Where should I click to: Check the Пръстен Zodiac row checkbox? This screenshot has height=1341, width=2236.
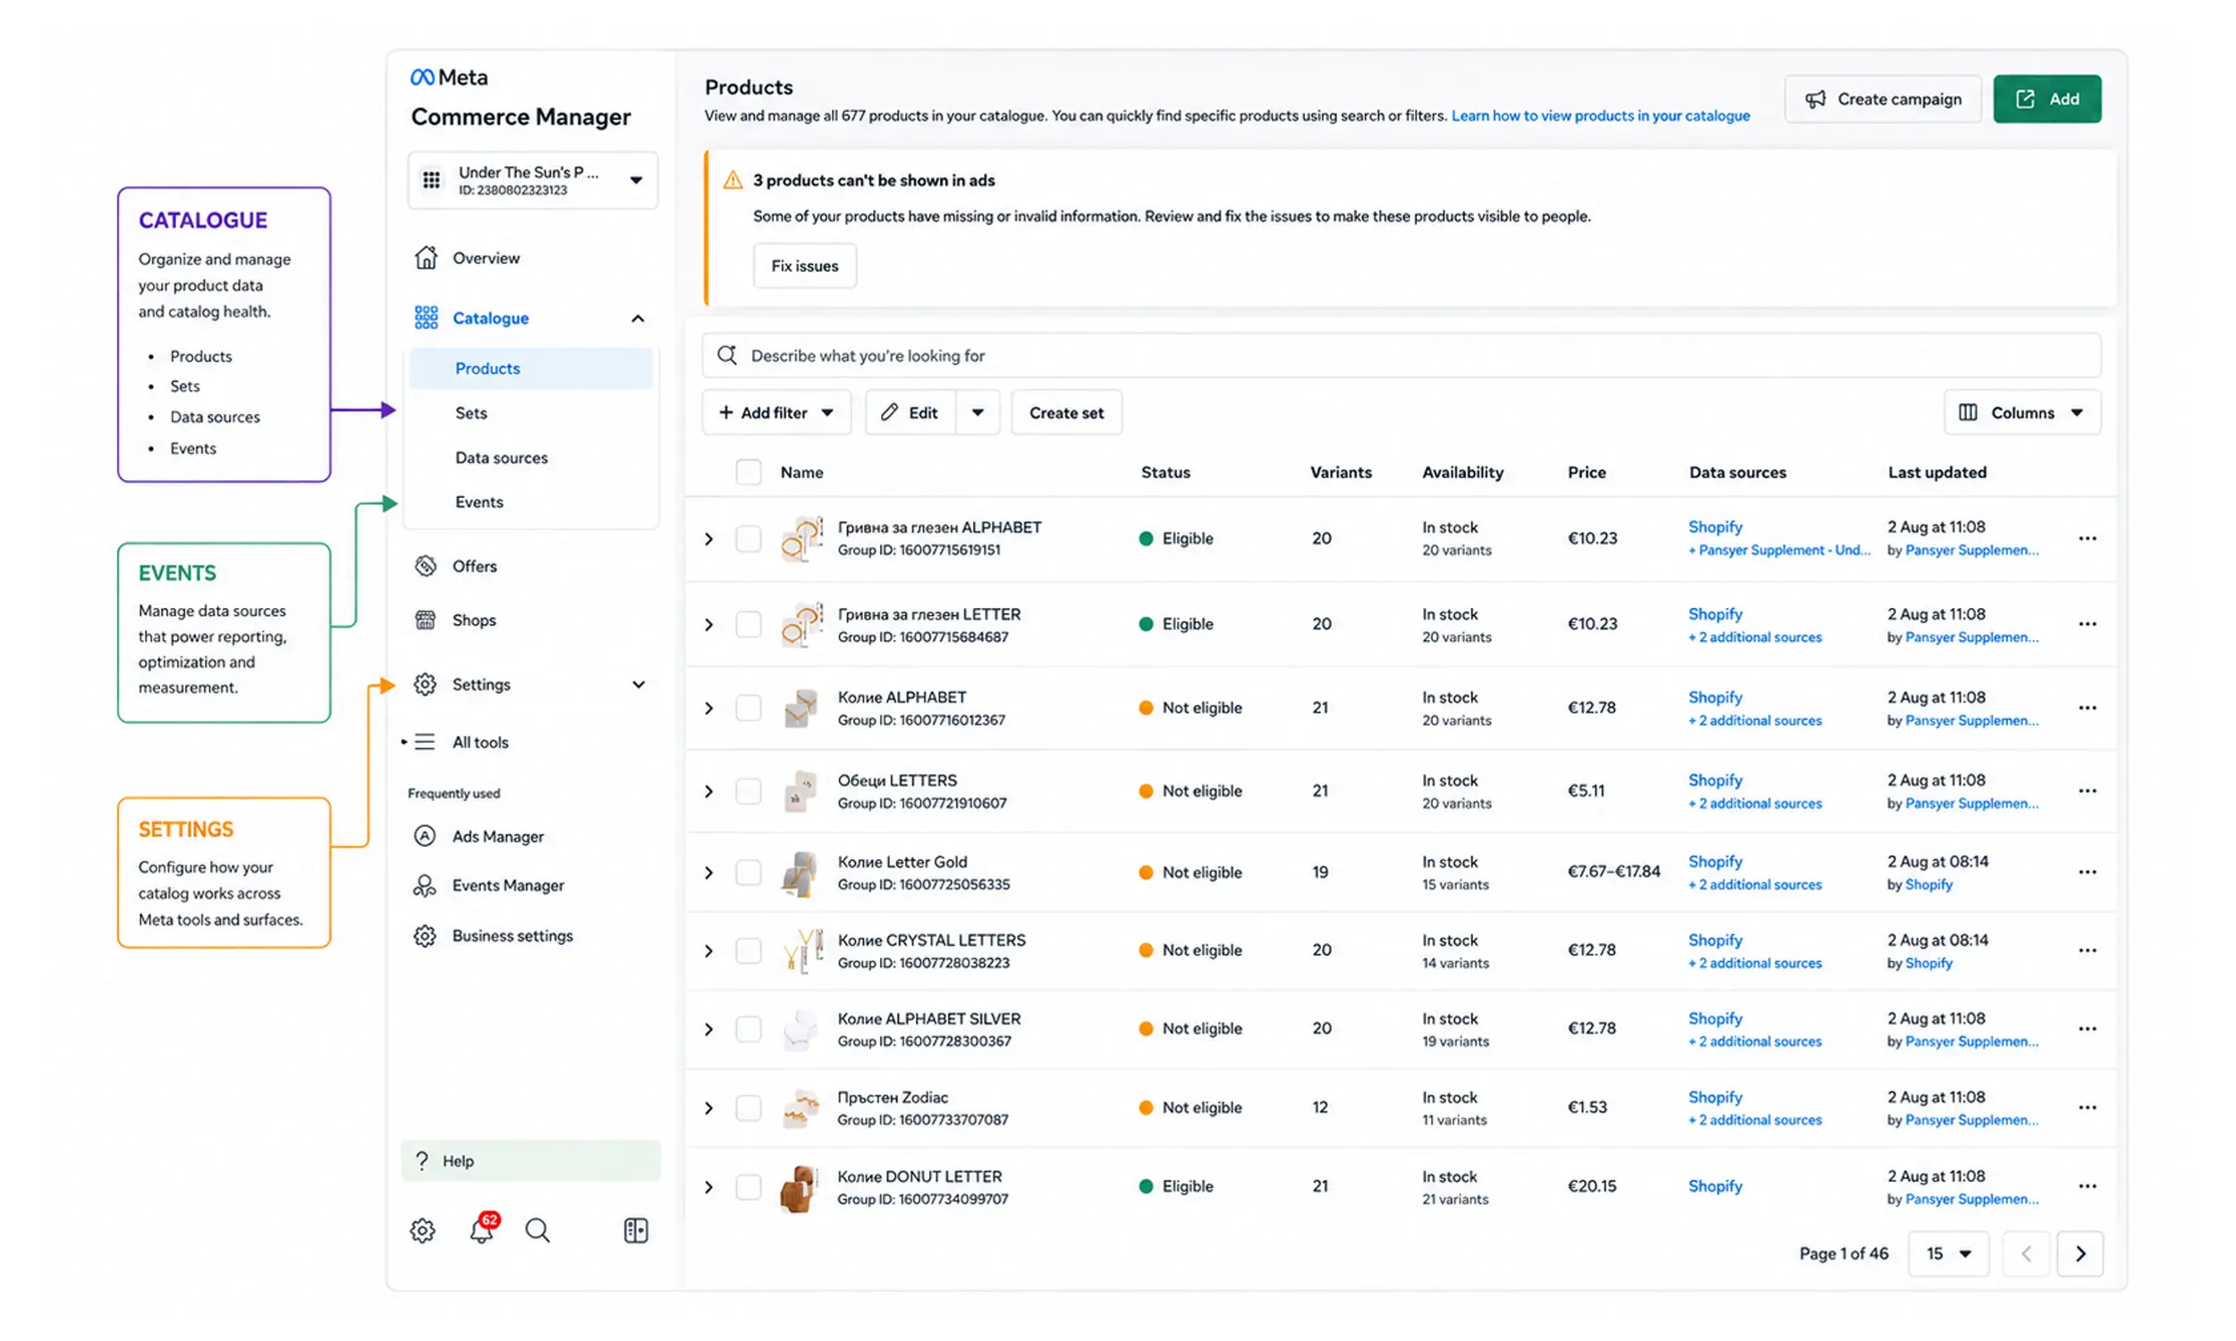click(749, 1108)
